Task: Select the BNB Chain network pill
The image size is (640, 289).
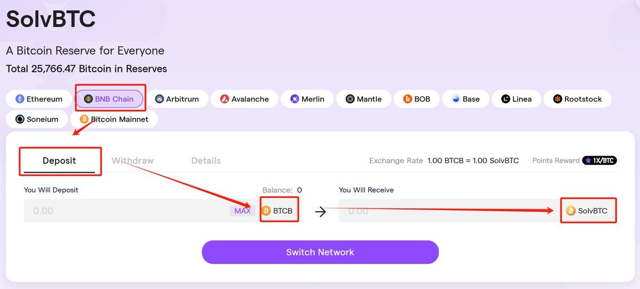Action: coord(109,99)
